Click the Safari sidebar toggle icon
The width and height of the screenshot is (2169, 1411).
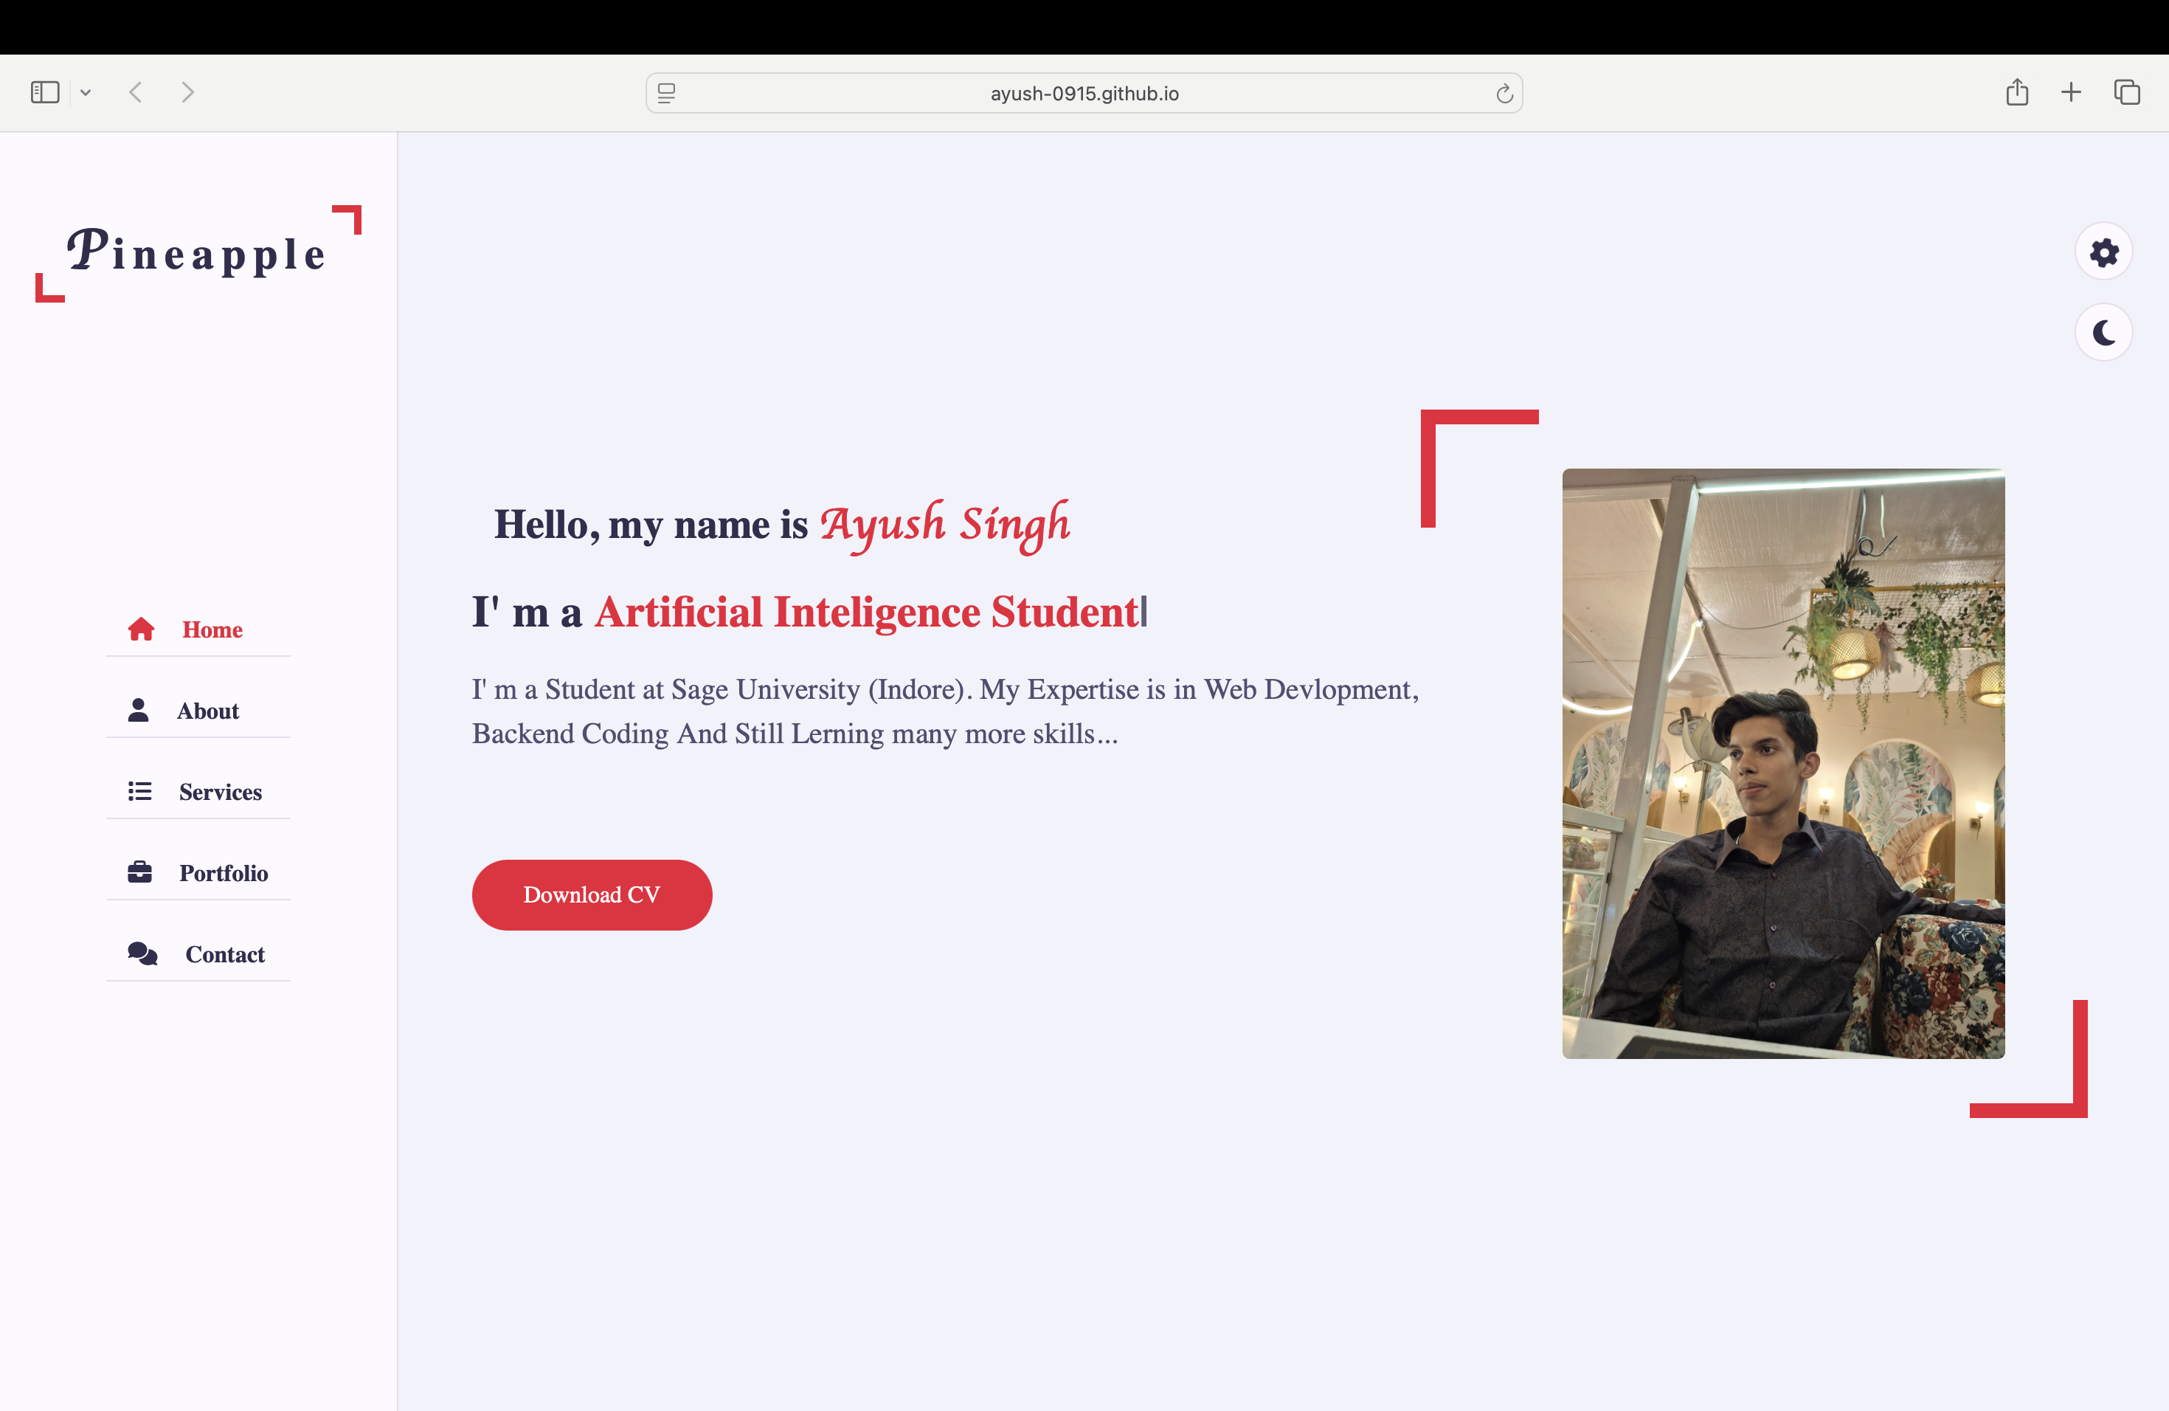pos(45,92)
